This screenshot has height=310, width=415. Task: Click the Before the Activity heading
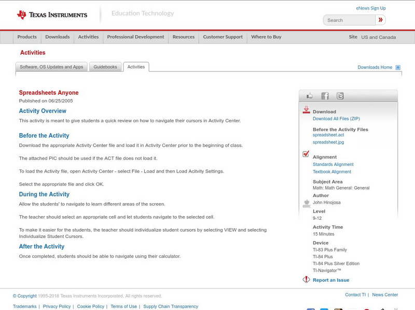(x=44, y=135)
